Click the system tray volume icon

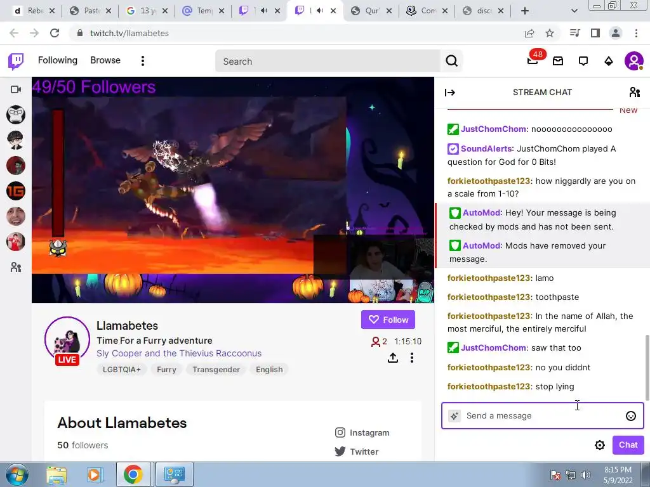pos(586,475)
